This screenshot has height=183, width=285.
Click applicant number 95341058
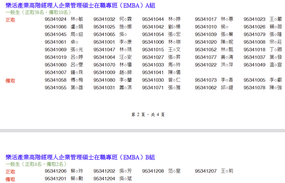56,80
